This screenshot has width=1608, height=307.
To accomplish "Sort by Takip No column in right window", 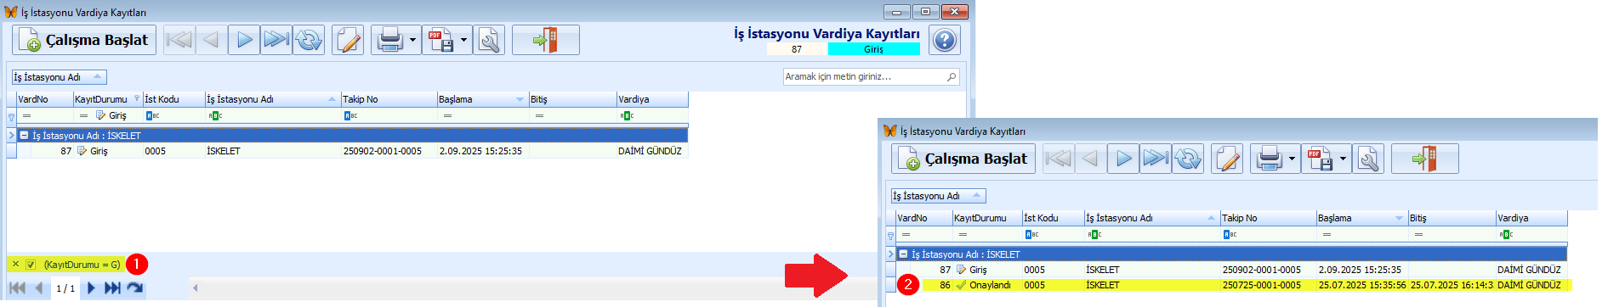I will 1268,218.
